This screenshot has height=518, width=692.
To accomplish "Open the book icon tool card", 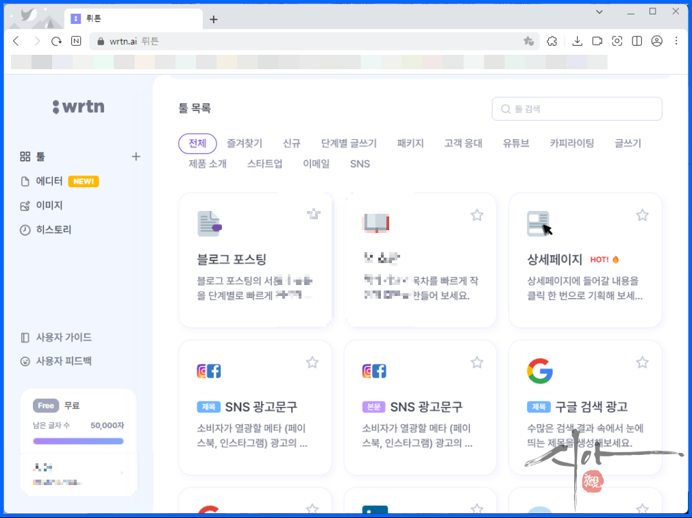I will 376,223.
